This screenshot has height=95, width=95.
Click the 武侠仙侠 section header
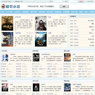[36, 51]
